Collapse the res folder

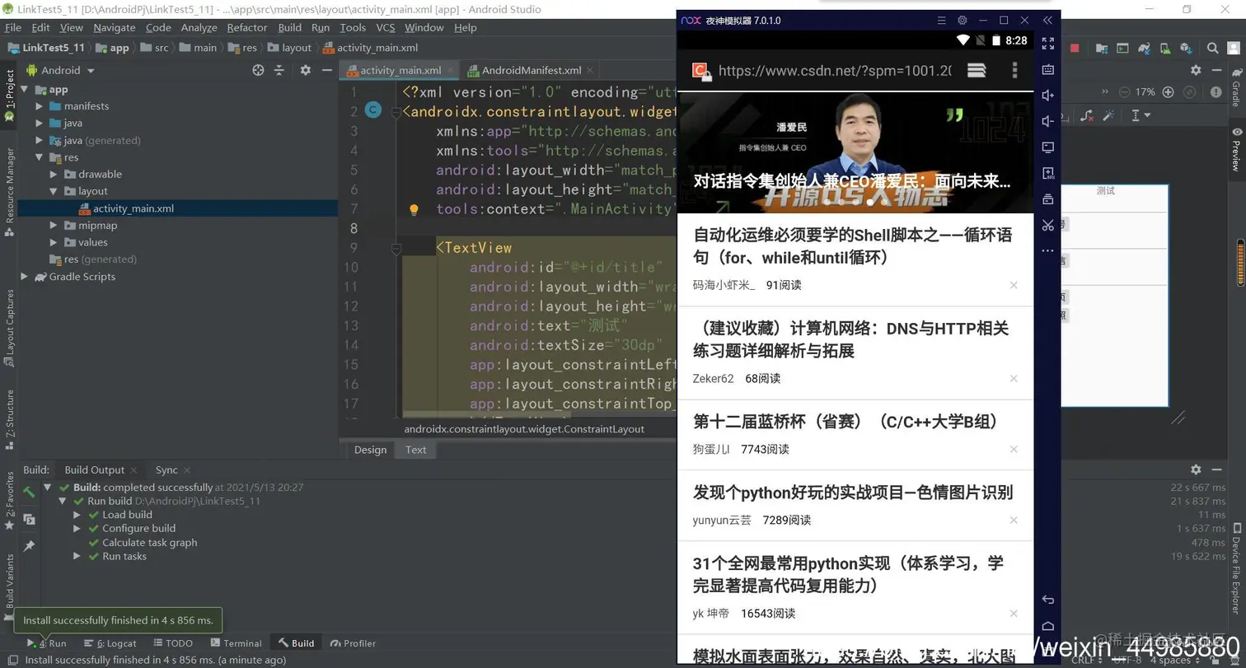40,157
